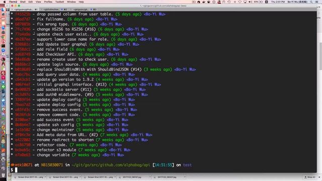Click commit message 'fix wrong type.'
This screenshot has width=322, height=181.
[x=53, y=24]
